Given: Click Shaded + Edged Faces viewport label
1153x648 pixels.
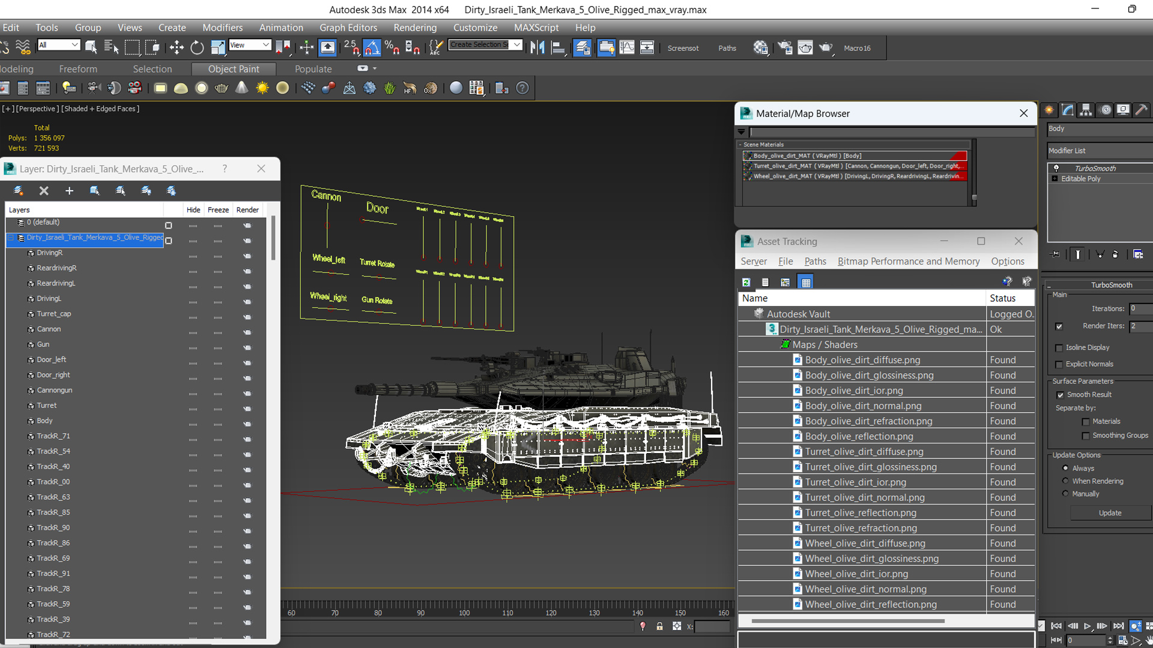Looking at the screenshot, I should tap(100, 109).
